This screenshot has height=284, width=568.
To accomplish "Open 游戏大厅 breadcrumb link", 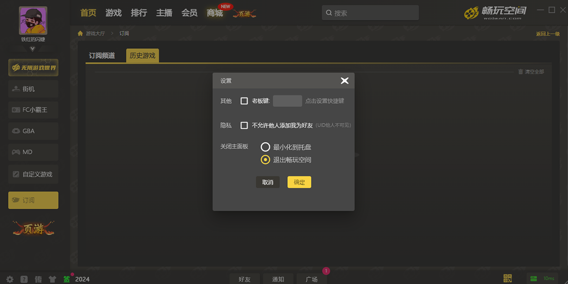I will point(95,34).
